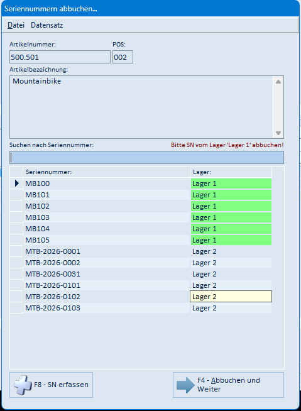Click the F8 - SN erfassen button
The height and width of the screenshot is (411, 301).
pos(51,385)
